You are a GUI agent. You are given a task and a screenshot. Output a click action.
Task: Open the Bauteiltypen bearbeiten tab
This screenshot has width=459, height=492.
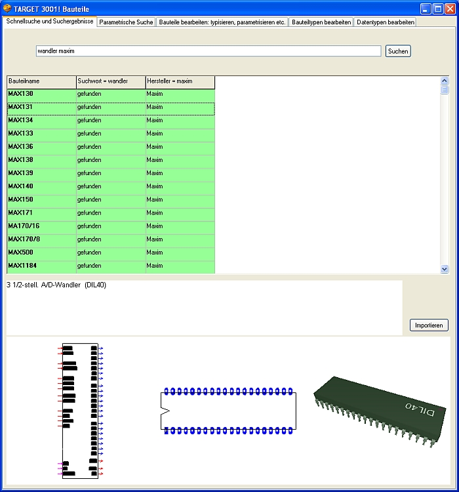(321, 22)
